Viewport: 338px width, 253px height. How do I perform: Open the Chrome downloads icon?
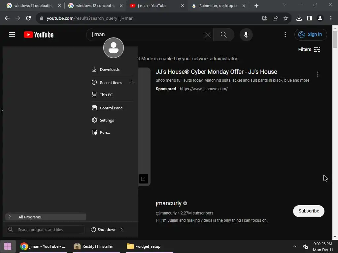299,18
